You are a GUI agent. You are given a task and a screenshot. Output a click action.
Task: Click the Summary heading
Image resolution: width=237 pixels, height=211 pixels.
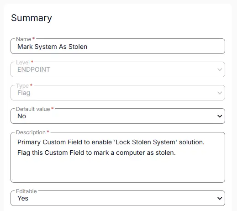coord(32,18)
